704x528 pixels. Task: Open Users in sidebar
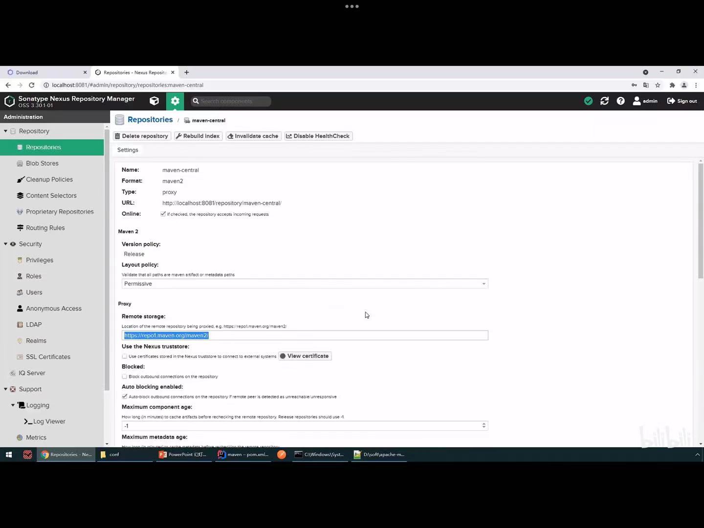(34, 292)
